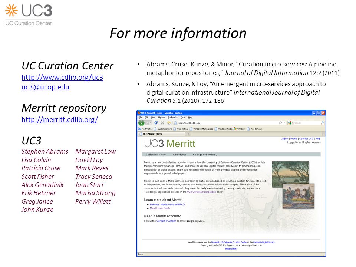The width and height of the screenshot is (356, 267).
Task: Click the Add object nav item
Action: [179, 154]
